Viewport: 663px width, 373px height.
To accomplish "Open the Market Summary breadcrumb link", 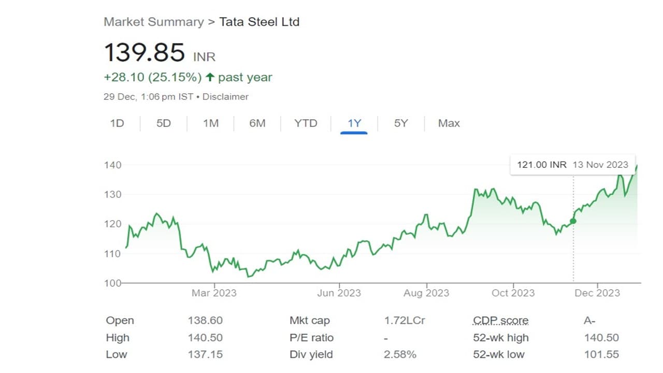I will [x=153, y=22].
